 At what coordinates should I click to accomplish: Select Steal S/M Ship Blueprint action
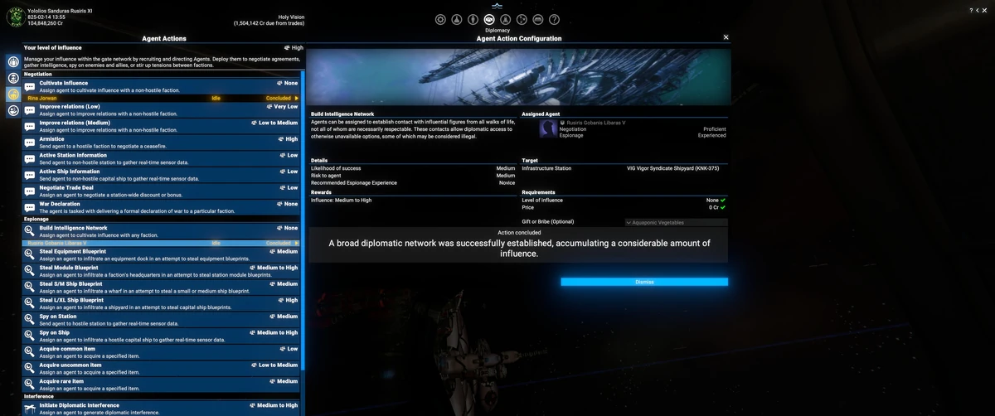tap(162, 288)
